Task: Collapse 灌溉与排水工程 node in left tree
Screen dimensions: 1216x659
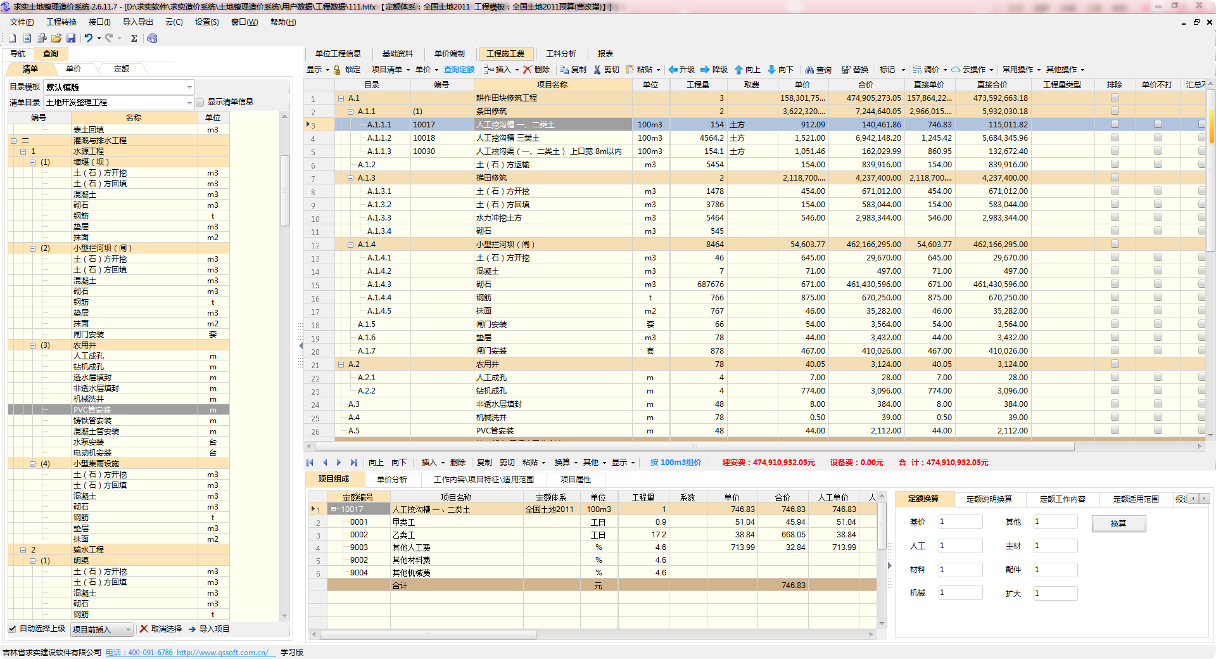Action: click(x=13, y=141)
